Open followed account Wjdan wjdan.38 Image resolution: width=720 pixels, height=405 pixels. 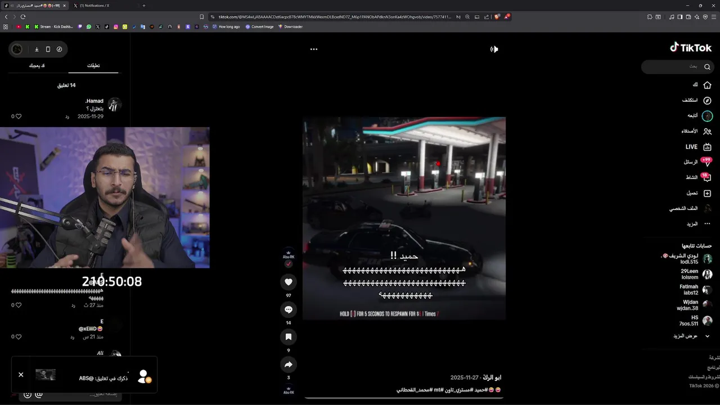pyautogui.click(x=695, y=305)
